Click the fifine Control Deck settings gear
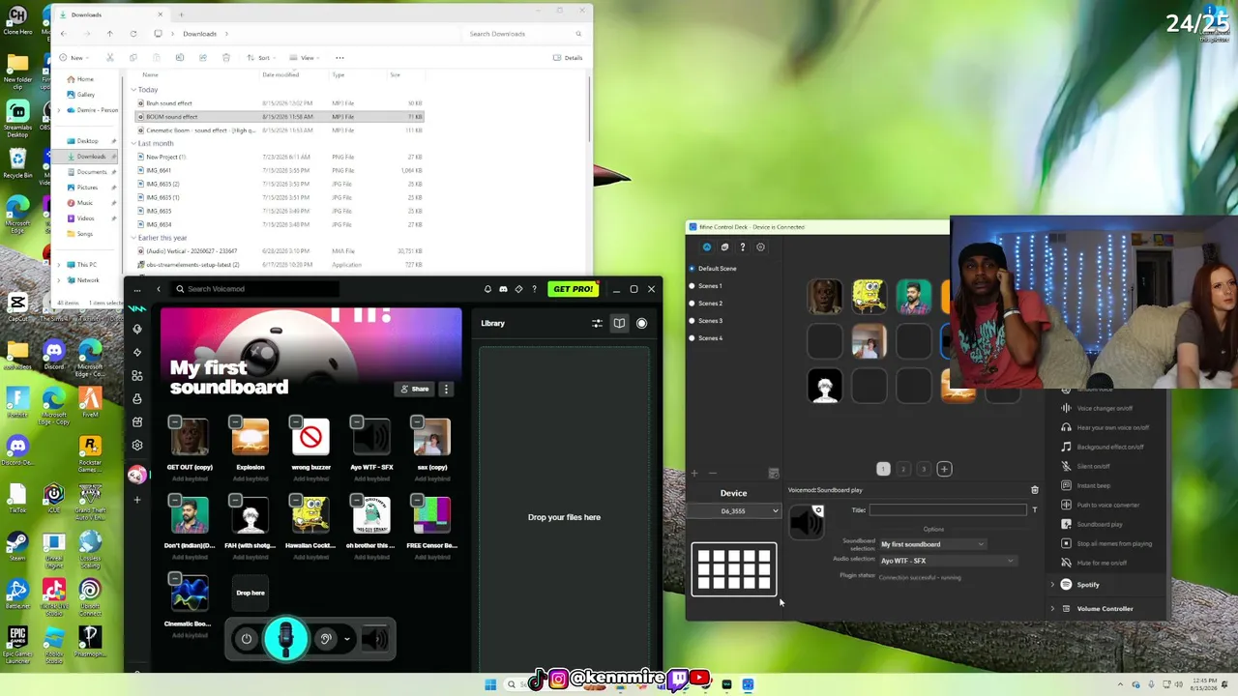The width and height of the screenshot is (1238, 696). click(x=760, y=247)
